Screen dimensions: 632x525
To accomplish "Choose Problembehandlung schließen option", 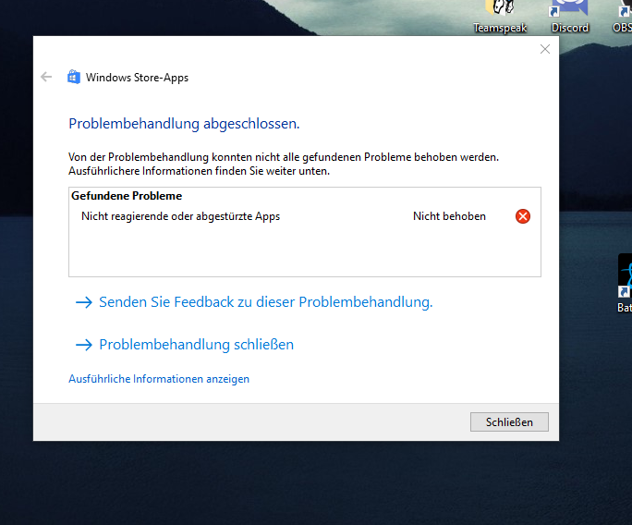I will 185,345.
